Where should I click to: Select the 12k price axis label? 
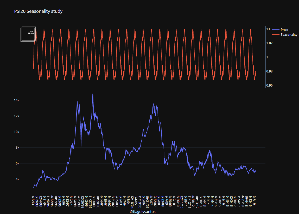pyautogui.click(x=16, y=116)
